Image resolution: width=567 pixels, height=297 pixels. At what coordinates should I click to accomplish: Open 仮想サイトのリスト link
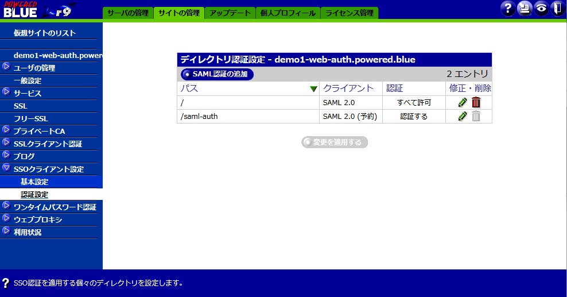(45, 33)
